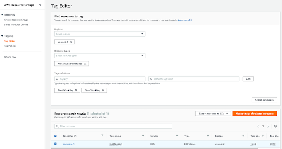Close the AWS Resource Groups sidebar

pos(40,5)
